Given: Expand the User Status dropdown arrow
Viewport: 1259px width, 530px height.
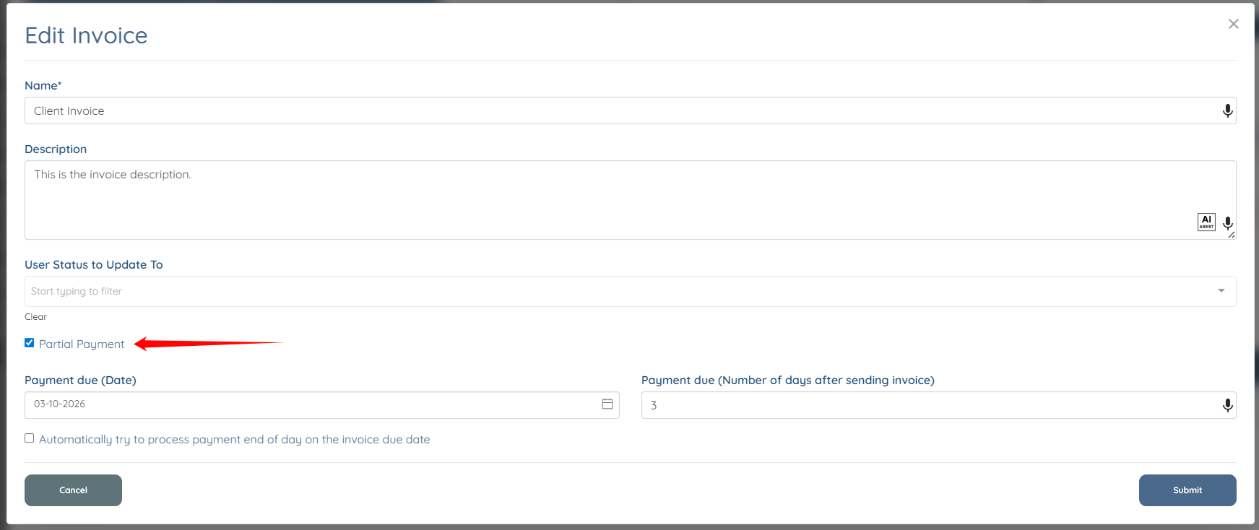Looking at the screenshot, I should [1221, 291].
